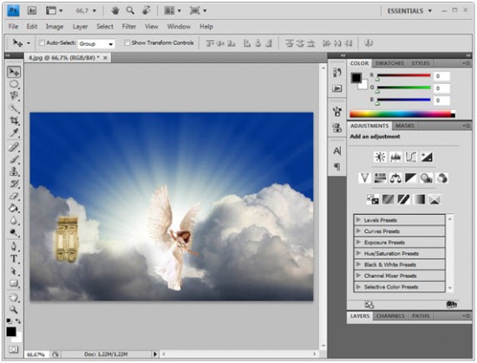Screen dimensions: 477x363
Task: Enable the Auto-Select checkbox
Action: 42,42
